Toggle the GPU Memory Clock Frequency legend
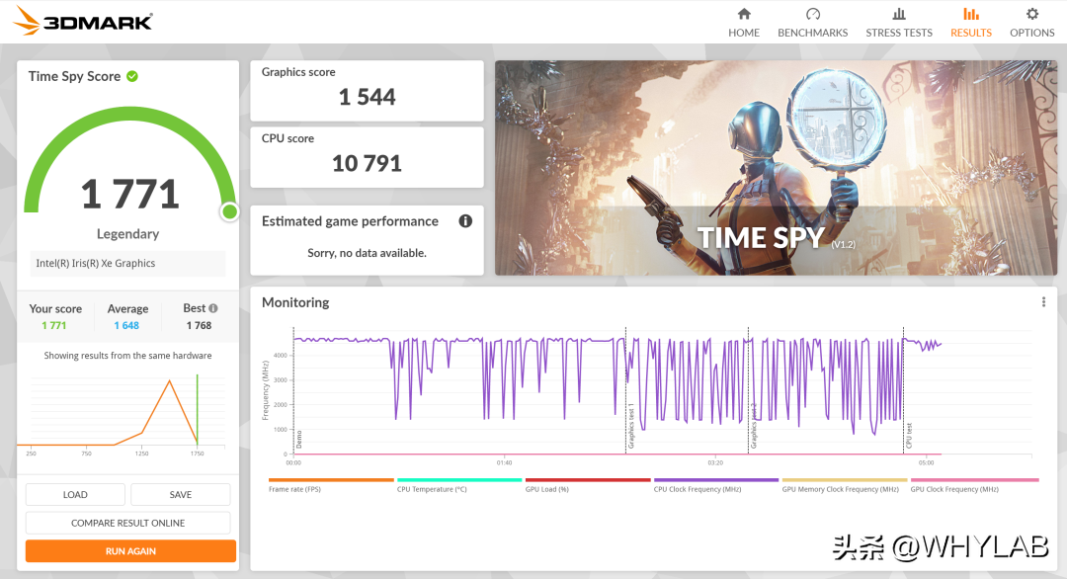The width and height of the screenshot is (1067, 579). 845,485
